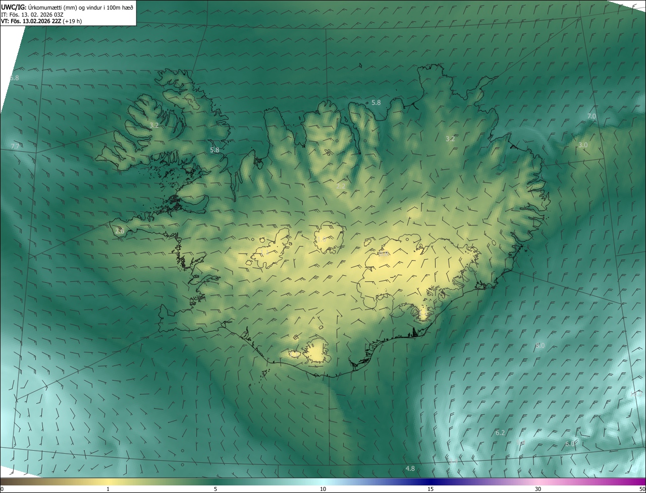Click the "5.8" value east of the Westfjords

pyautogui.click(x=214, y=150)
